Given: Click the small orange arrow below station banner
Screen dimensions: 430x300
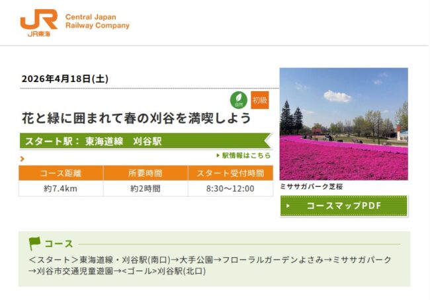Looking at the screenshot, I should pos(22,159).
